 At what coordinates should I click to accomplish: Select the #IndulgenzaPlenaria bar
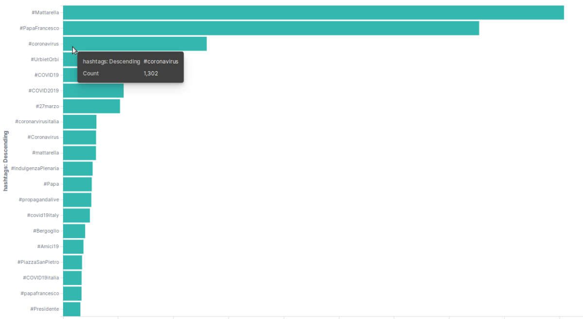78,169
